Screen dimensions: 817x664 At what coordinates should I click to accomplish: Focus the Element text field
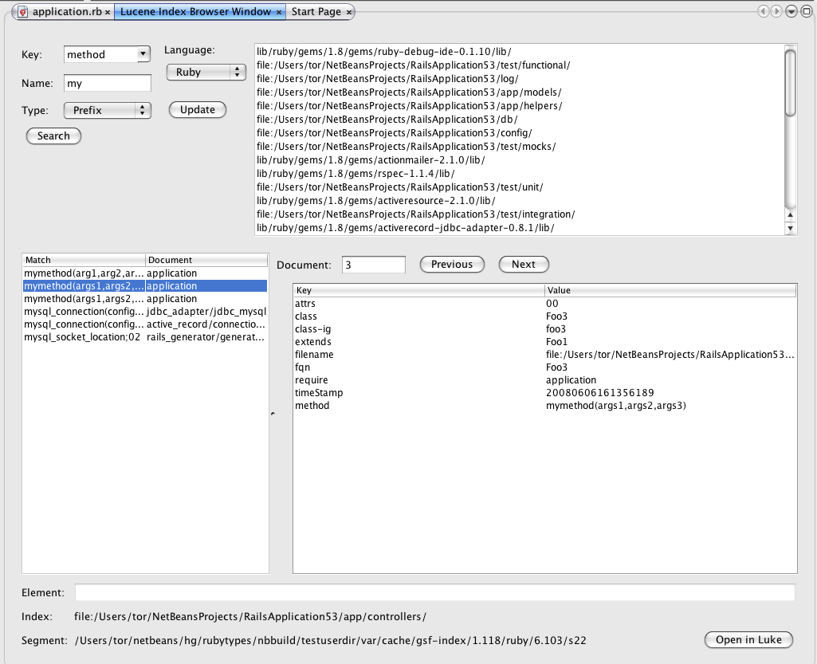[435, 592]
